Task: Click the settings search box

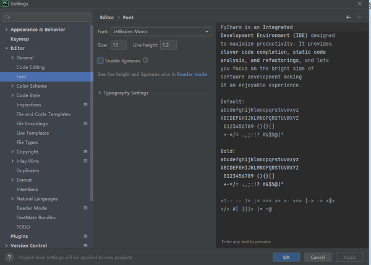Action: click(x=46, y=17)
